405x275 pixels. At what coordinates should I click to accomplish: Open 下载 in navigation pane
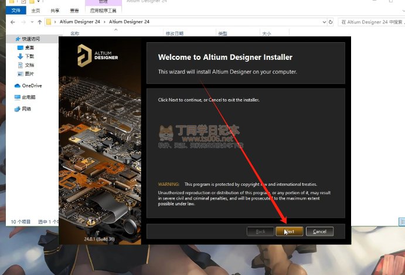pyautogui.click(x=29, y=56)
